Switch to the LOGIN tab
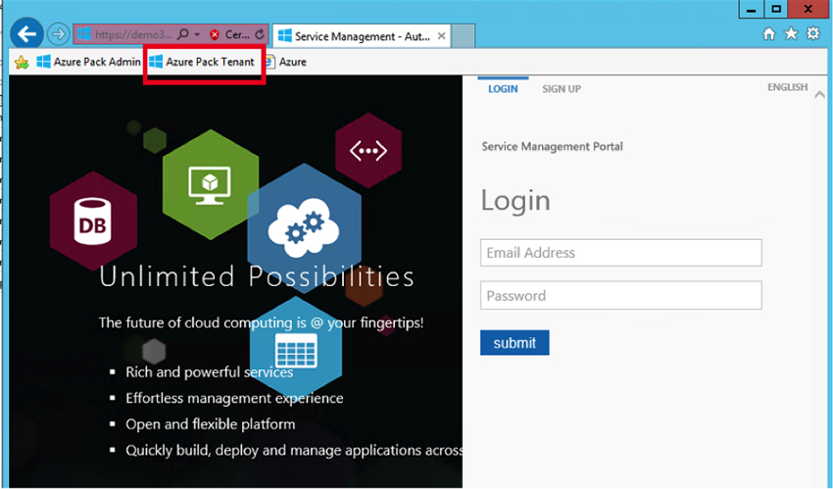The height and width of the screenshot is (489, 833). (503, 89)
